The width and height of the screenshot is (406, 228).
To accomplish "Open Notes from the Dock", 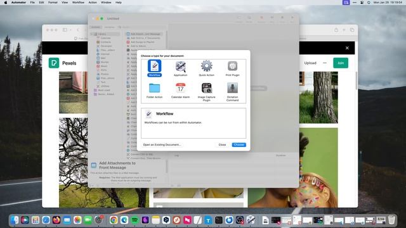I will 155,220.
